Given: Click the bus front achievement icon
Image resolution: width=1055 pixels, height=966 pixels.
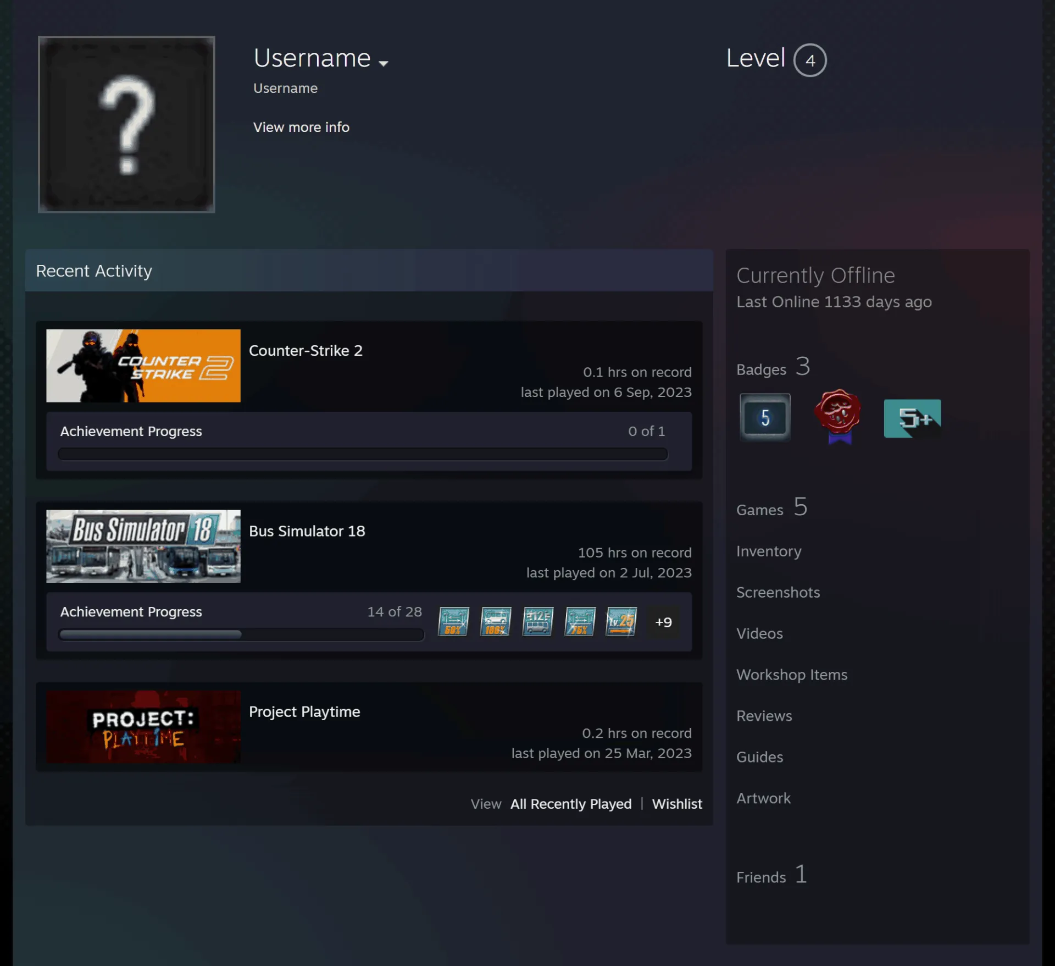Looking at the screenshot, I should (538, 621).
